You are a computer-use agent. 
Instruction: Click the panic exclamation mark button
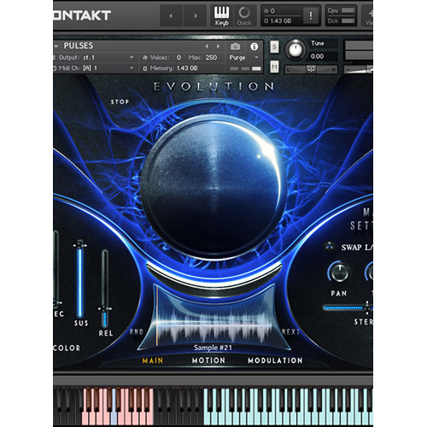point(311,15)
